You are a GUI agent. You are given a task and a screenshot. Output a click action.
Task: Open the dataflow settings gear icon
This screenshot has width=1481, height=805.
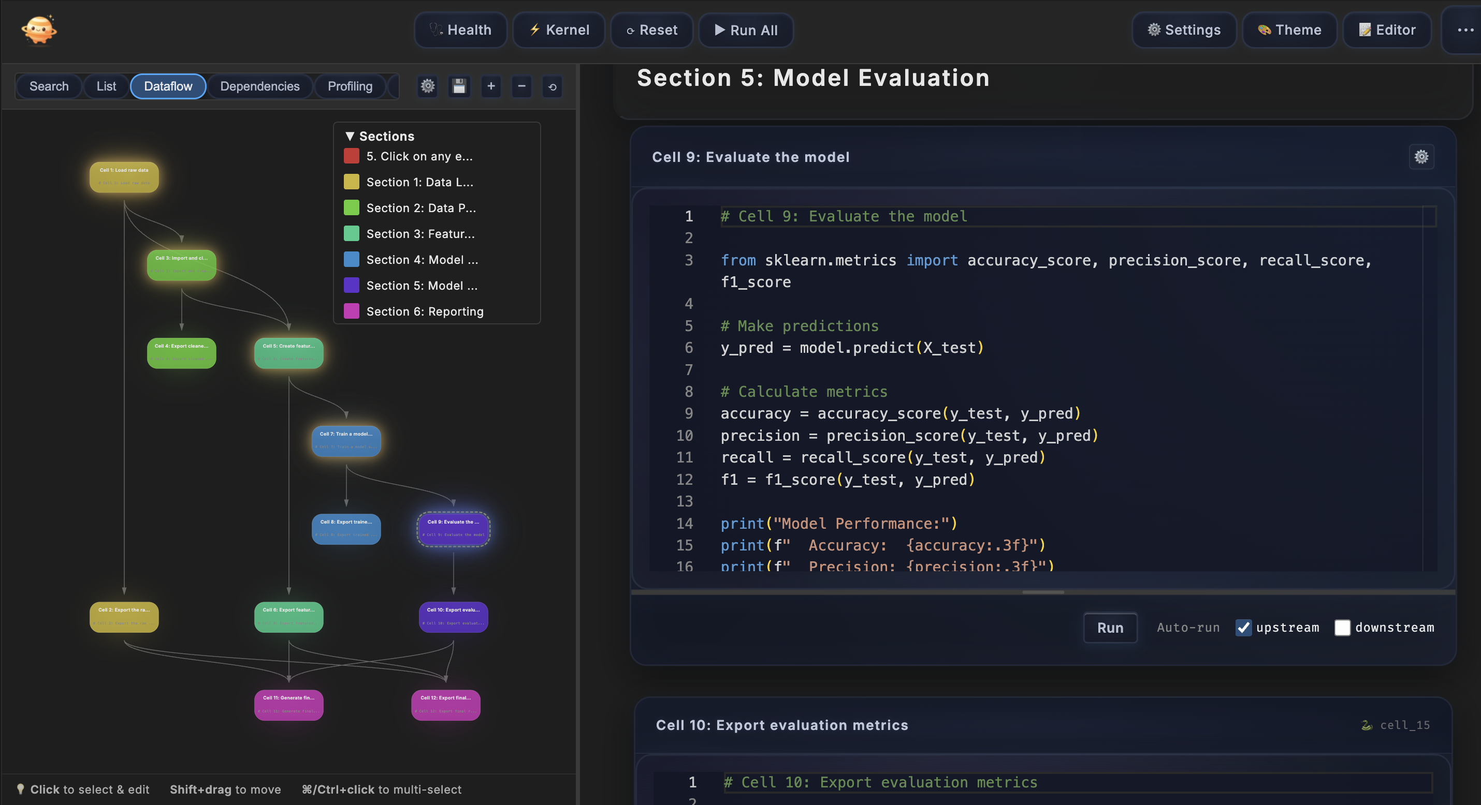point(427,87)
